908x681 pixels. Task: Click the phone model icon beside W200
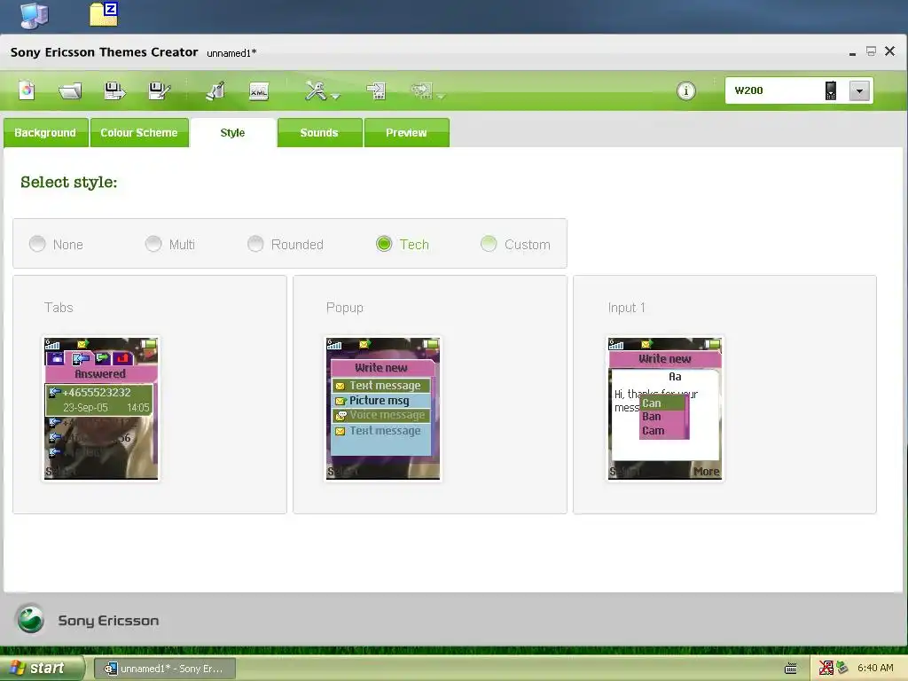click(830, 90)
